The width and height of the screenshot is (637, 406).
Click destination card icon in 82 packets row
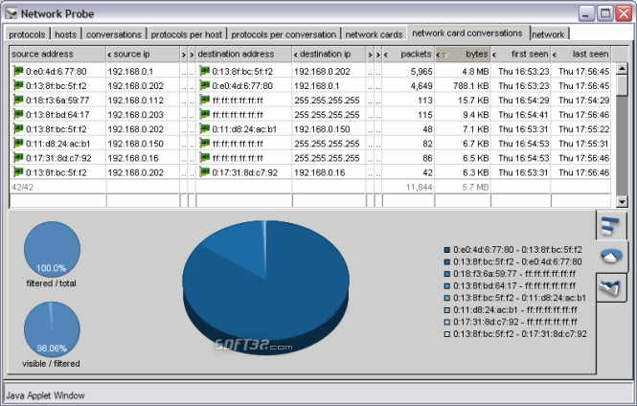click(x=204, y=144)
